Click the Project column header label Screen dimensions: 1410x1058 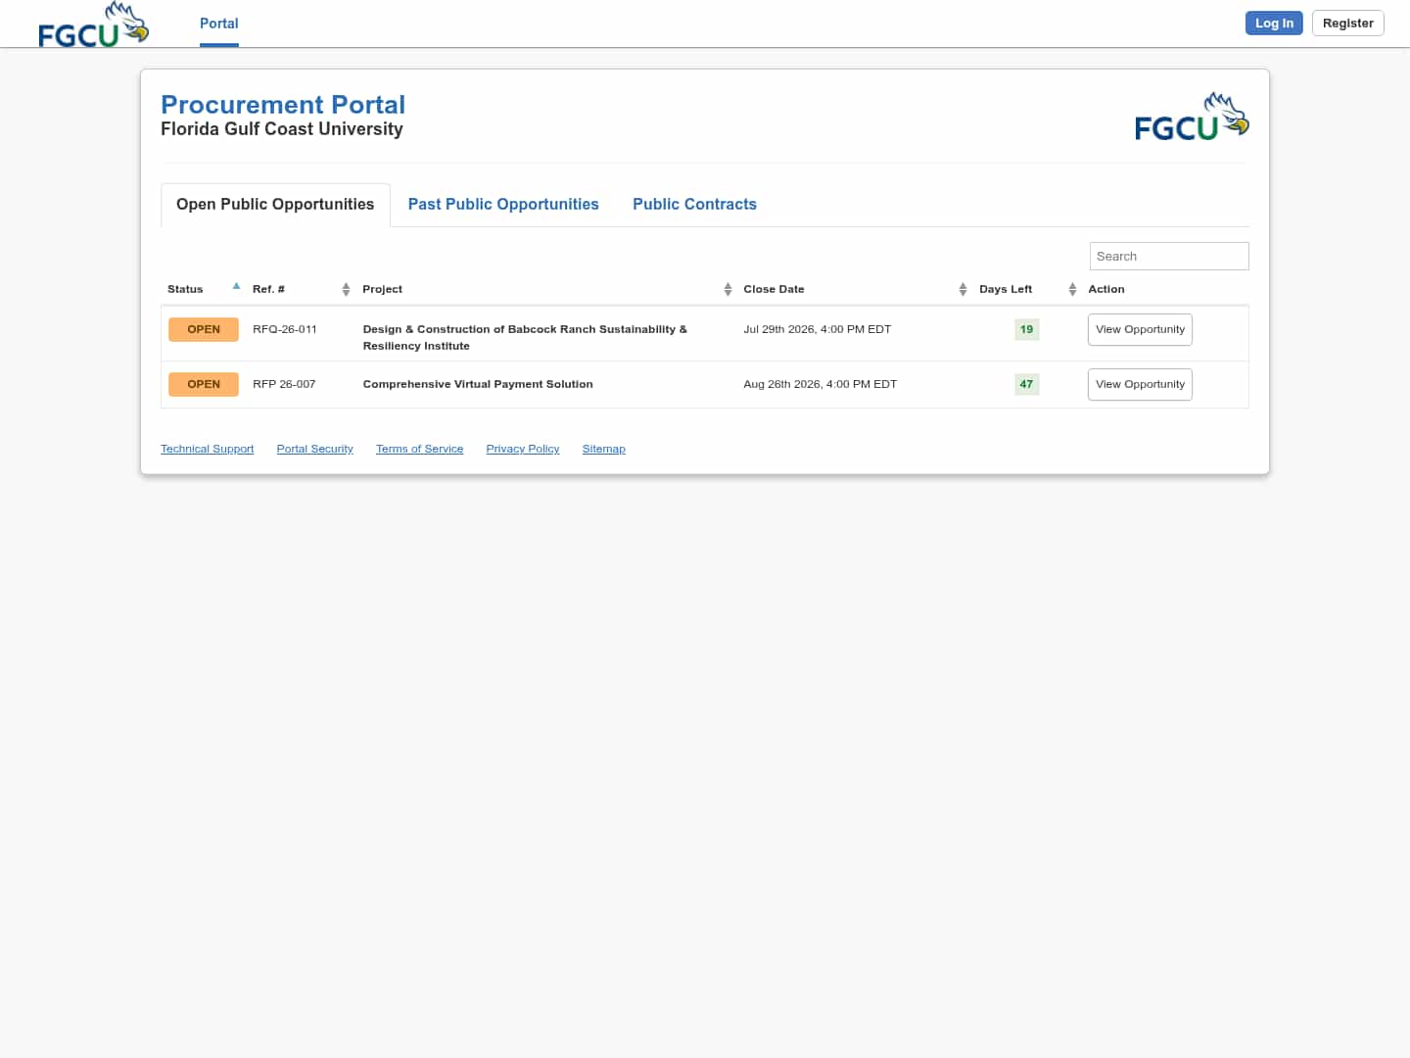coord(382,289)
